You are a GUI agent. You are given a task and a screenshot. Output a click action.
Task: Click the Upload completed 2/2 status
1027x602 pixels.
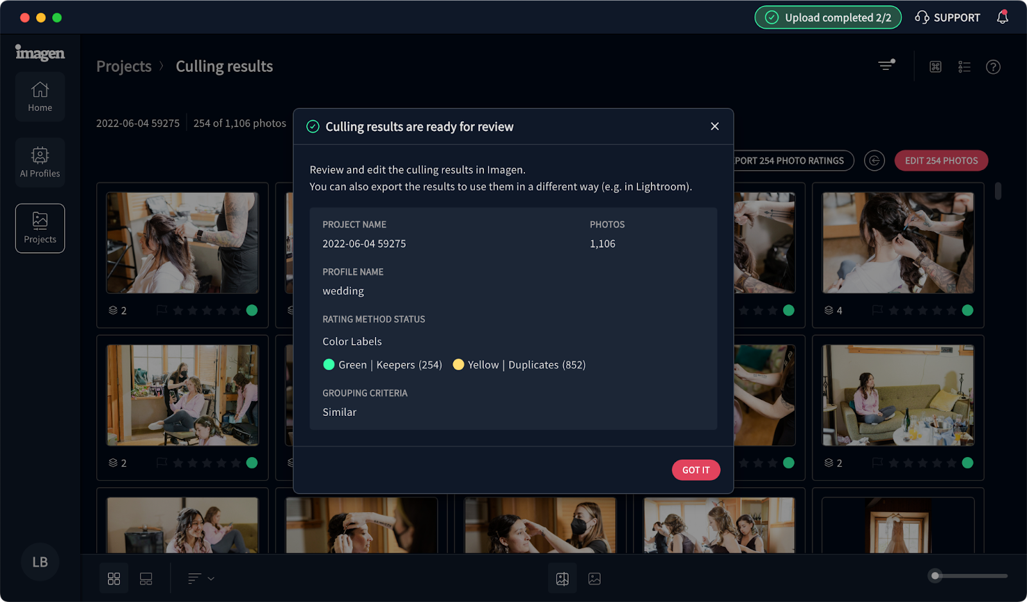pyautogui.click(x=828, y=17)
